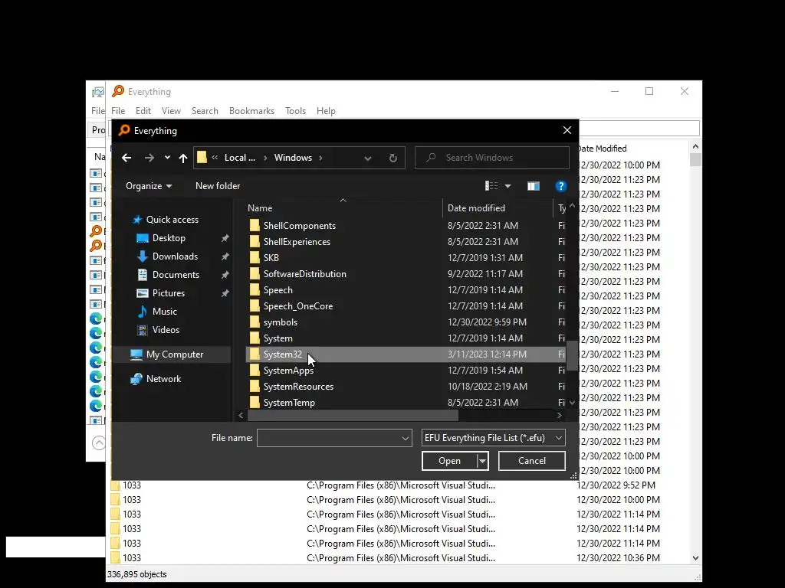785x588 pixels.
Task: Open the Organize menu
Action: click(x=149, y=186)
